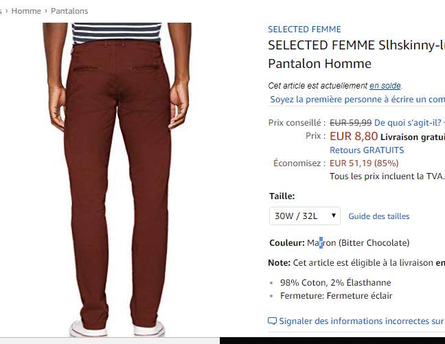
Task: Follow the 'en solde' link
Action: pyautogui.click(x=385, y=85)
